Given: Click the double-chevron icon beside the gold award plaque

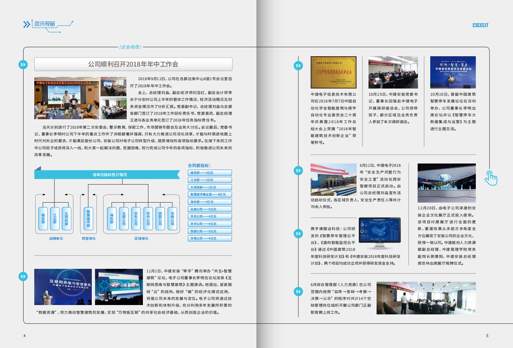Looking at the screenshot, I should [298, 66].
